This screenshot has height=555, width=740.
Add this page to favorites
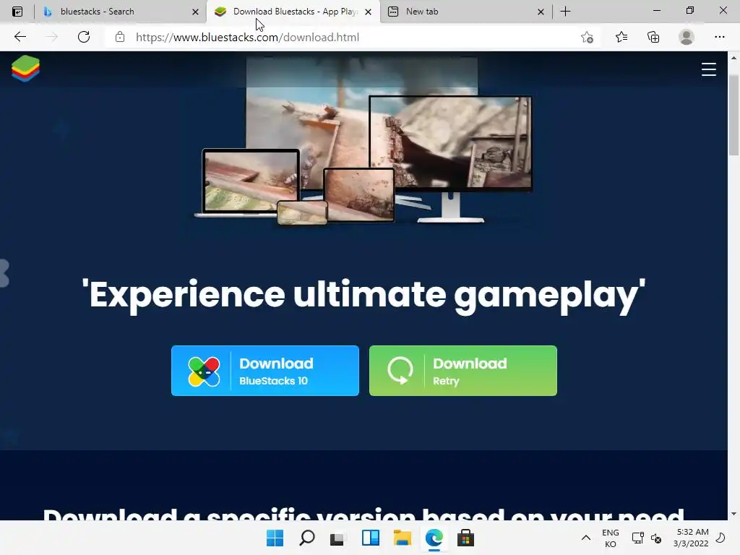587,37
